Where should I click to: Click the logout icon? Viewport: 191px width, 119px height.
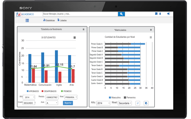(x=168, y=13)
